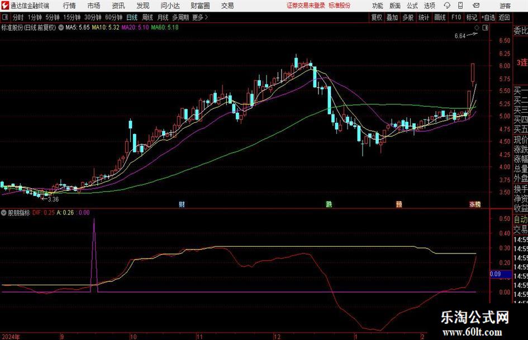
Task: Open the 选项 menu
Action: pos(429,6)
